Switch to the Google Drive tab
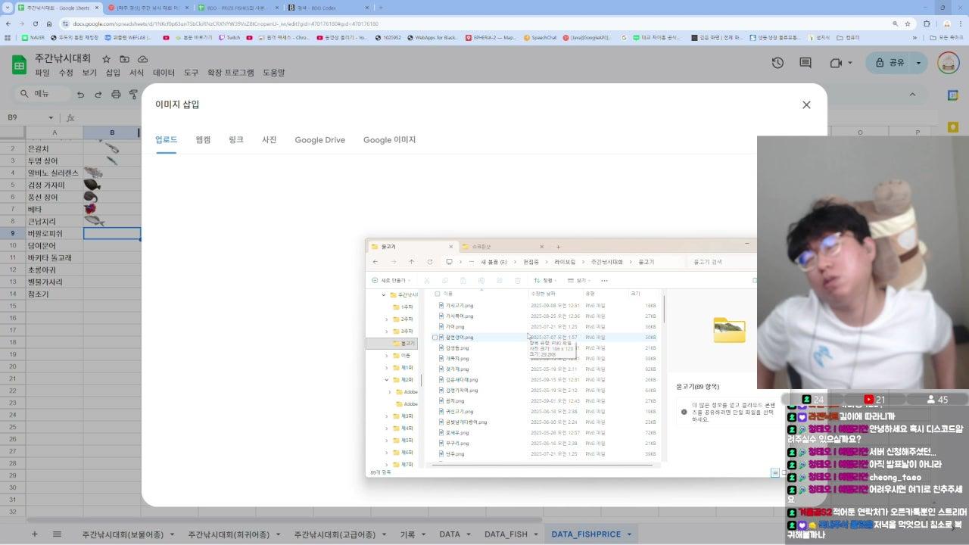The image size is (969, 545). coord(319,140)
